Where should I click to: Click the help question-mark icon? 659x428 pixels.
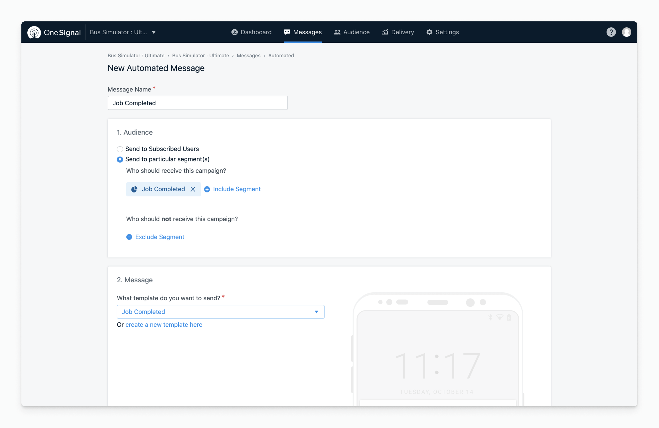coord(611,32)
